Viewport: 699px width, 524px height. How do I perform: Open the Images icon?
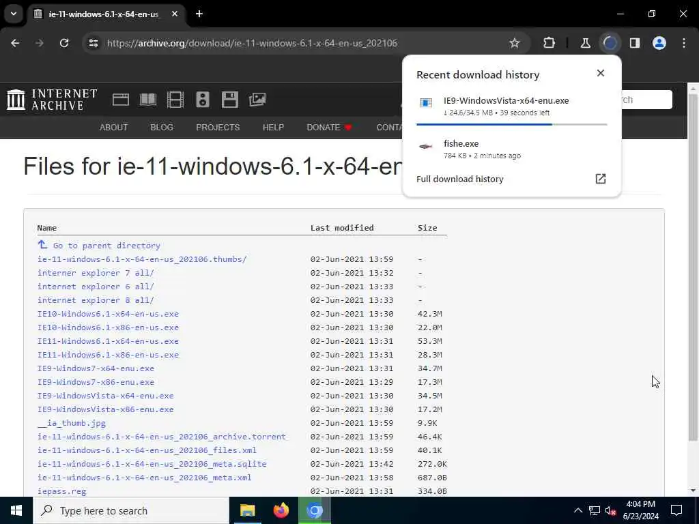(x=257, y=100)
